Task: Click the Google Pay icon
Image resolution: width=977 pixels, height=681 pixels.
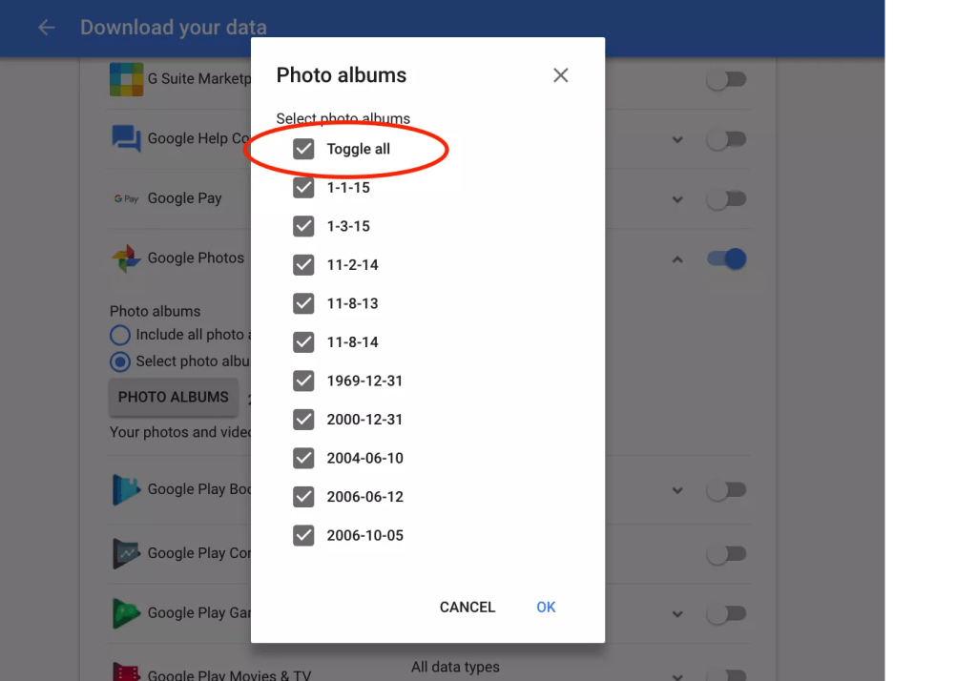Action: coord(126,198)
